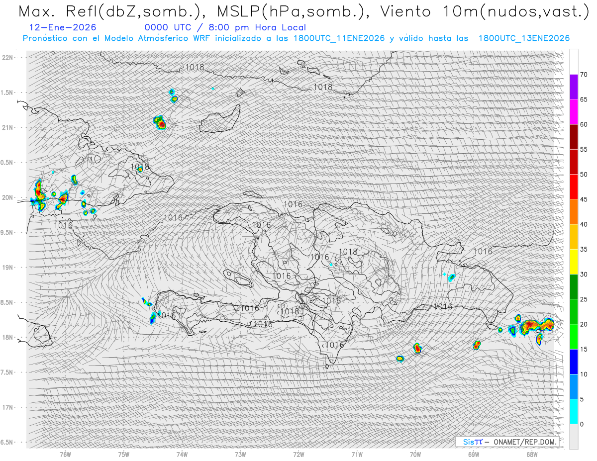Screen dimensions: 597x461
Task: Click the colorbar value label '25'
Action: (x=584, y=299)
